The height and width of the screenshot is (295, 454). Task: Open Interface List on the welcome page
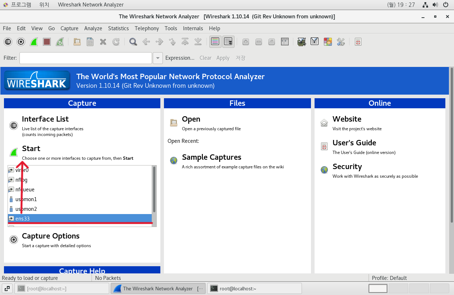click(x=45, y=119)
